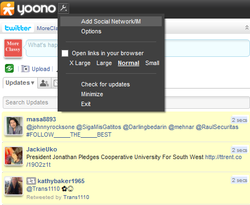Image resolution: width=250 pixels, height=205 pixels.
Task: Click the Upload camera icon
Action: point(25,69)
